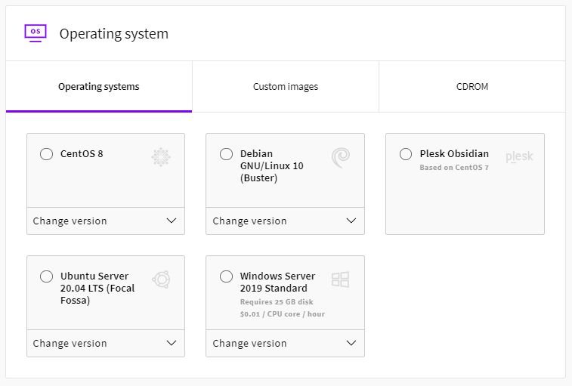Open Change version dropdown for Debian
572x386 pixels.
(x=285, y=221)
